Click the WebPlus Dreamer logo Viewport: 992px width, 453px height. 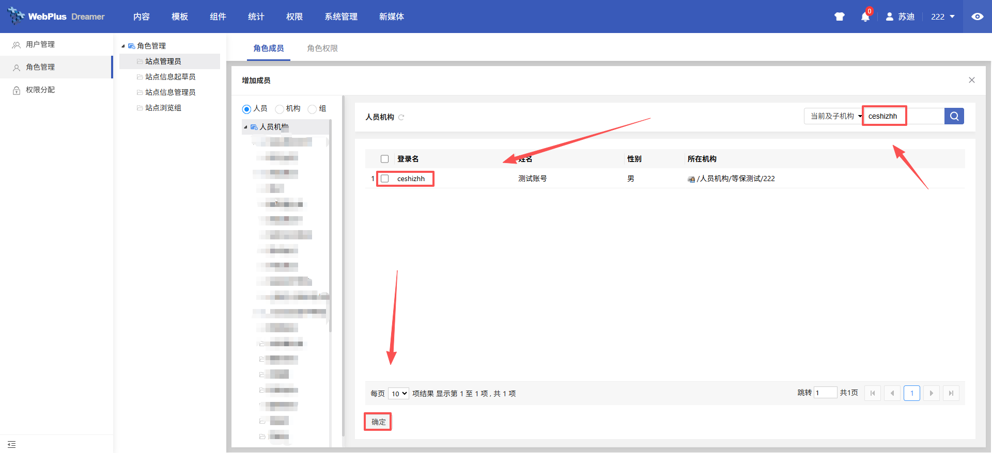click(56, 17)
